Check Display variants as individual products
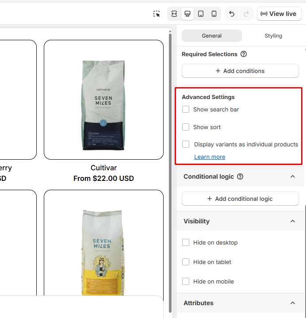Image resolution: width=306 pixels, height=318 pixels. pos(186,144)
